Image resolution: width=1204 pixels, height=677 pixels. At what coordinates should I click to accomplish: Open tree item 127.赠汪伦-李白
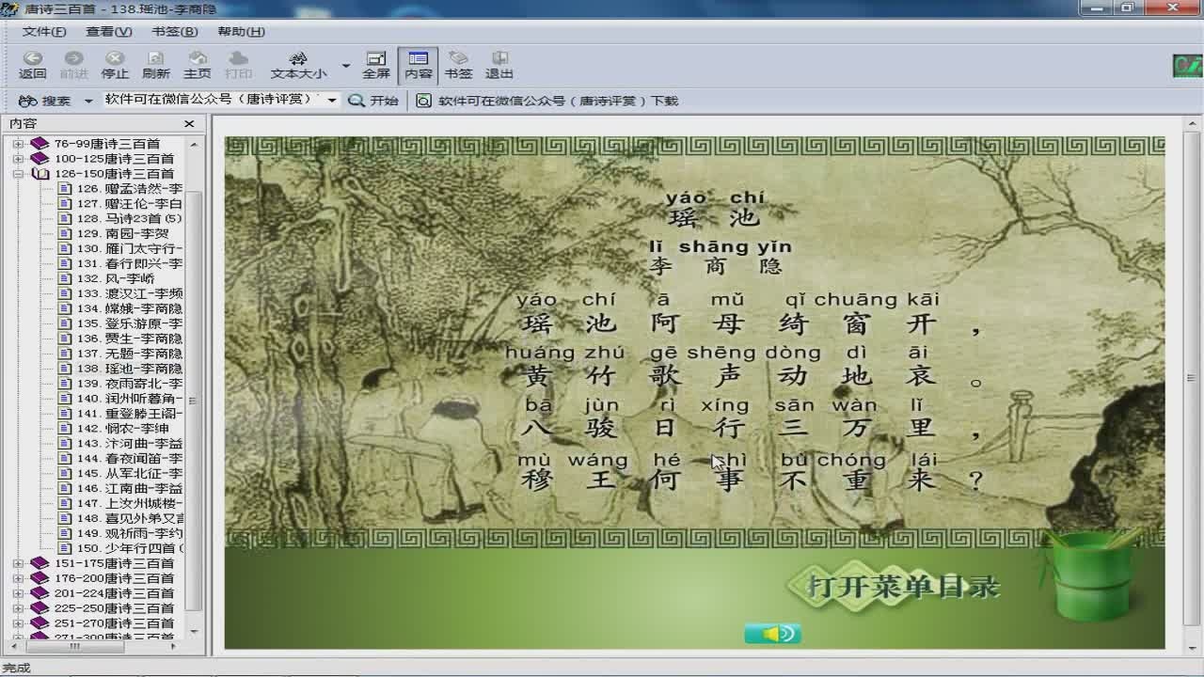(130, 204)
